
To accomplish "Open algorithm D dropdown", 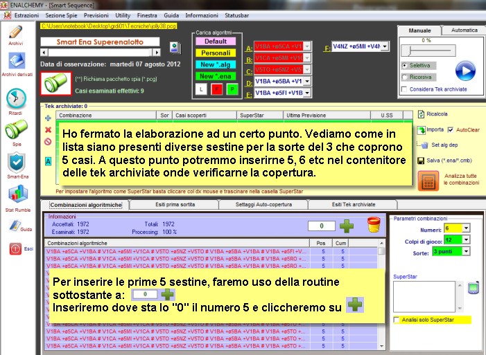I will 307,81.
